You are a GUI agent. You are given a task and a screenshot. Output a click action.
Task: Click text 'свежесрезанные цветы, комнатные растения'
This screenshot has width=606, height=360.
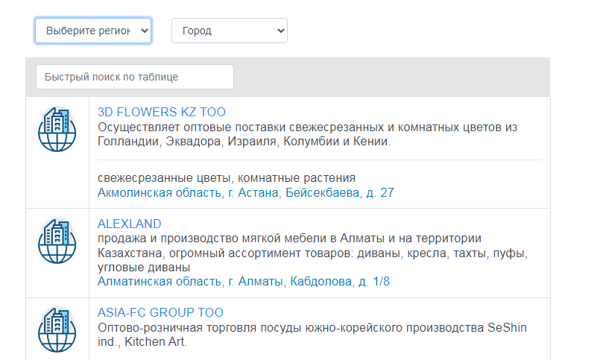(x=227, y=177)
